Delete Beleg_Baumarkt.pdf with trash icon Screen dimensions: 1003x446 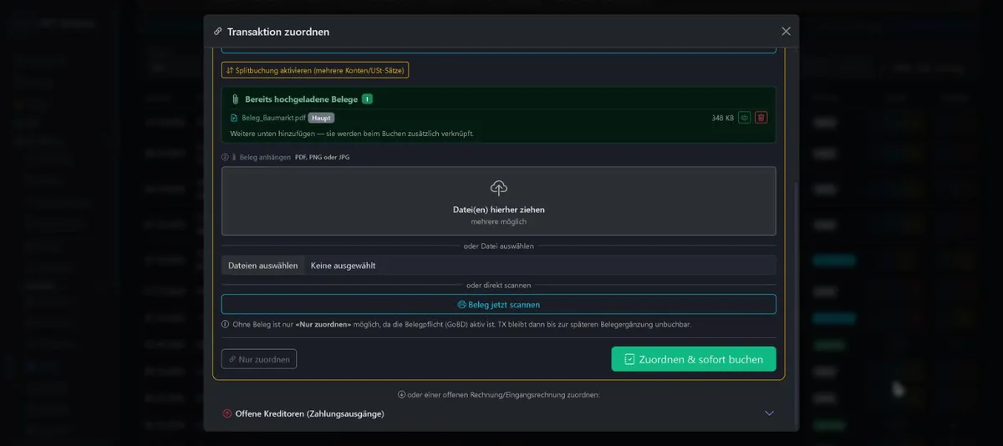[761, 118]
